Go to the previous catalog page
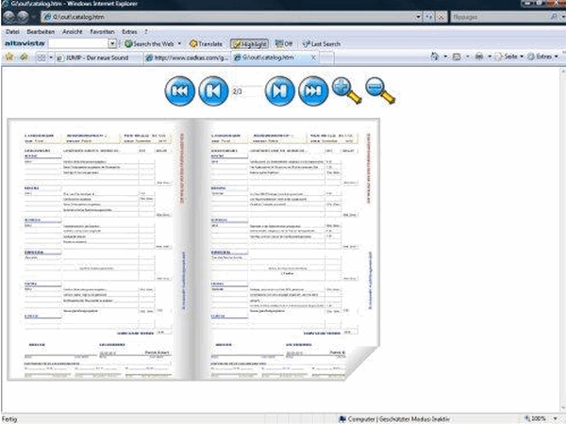This screenshot has height=424, width=566. 214,91
